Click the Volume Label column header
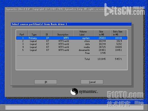This screenshot has width=148, height=111. (83, 33)
